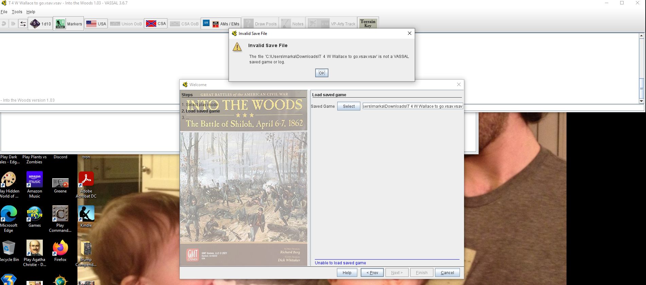Close the Welcome wizard window
Viewport: 646px width, 285px height.
coord(459,84)
